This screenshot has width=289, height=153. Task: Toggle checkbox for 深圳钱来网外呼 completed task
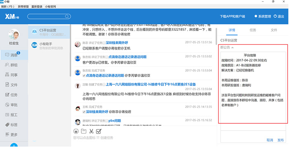pyautogui.click(x=84, y=112)
